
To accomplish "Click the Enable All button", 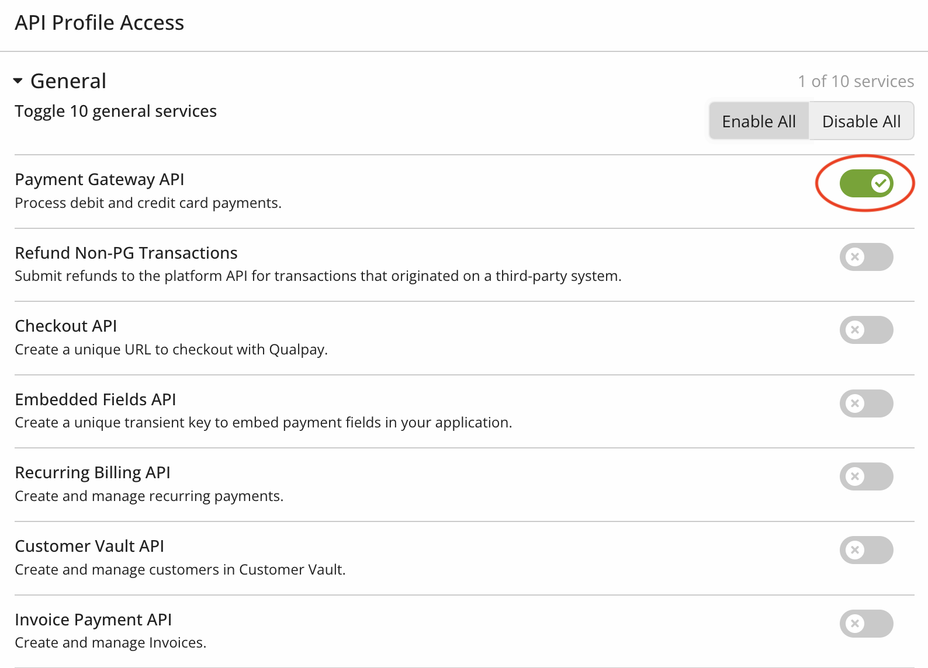I will pos(759,121).
